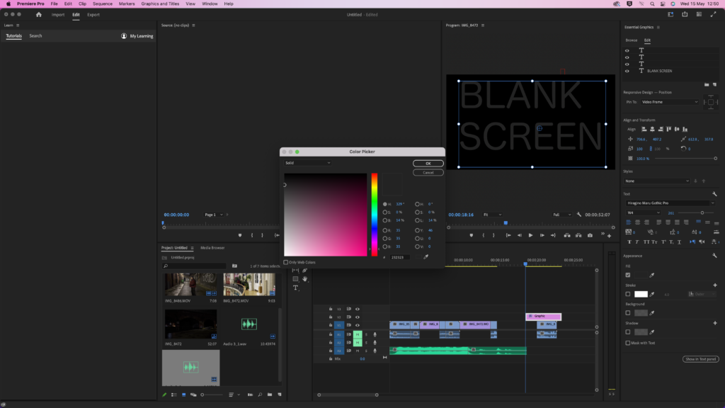Click the eyedropper in the Color Picker dialog
Viewport: 725px width, 408px height.
[x=426, y=257]
